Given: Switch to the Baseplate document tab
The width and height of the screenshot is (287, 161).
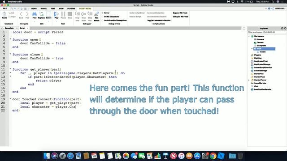Looking at the screenshot, I should click(9, 28).
